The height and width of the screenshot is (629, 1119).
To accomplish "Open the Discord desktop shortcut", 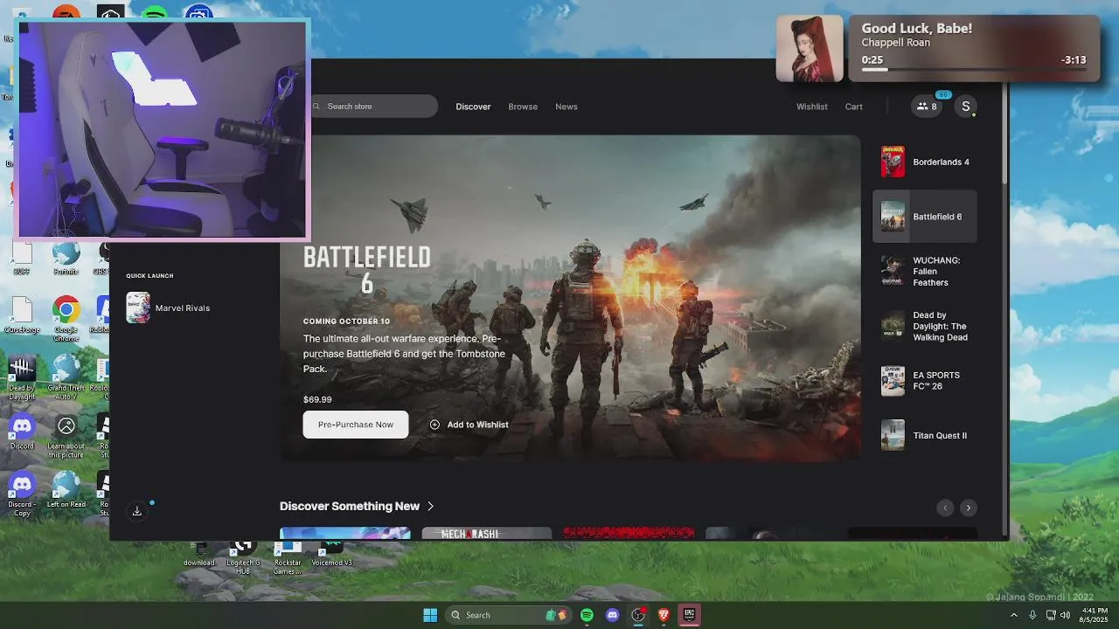I will (22, 432).
